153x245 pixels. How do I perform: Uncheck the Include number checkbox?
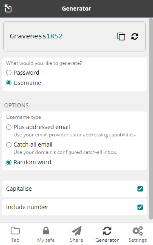click(x=140, y=207)
